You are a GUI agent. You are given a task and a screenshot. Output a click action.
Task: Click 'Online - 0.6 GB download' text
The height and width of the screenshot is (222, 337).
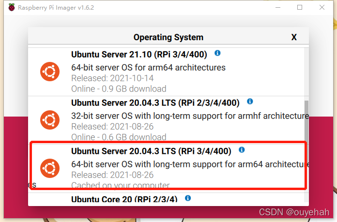119,137
